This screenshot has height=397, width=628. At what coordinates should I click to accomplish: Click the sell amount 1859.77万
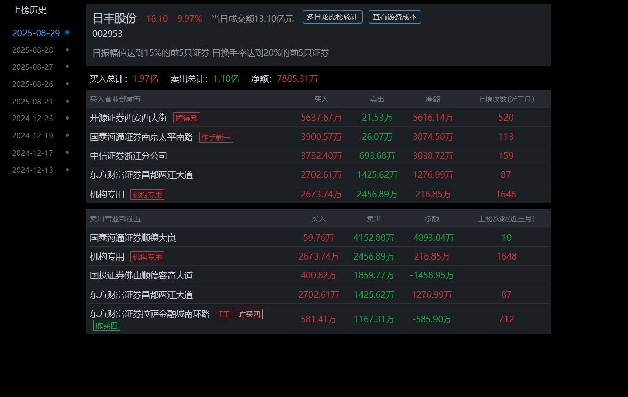tap(374, 275)
